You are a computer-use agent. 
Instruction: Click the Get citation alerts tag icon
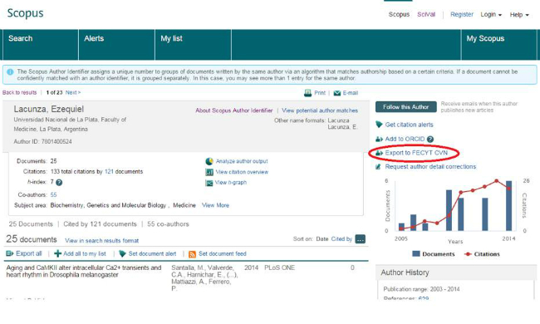tap(379, 125)
